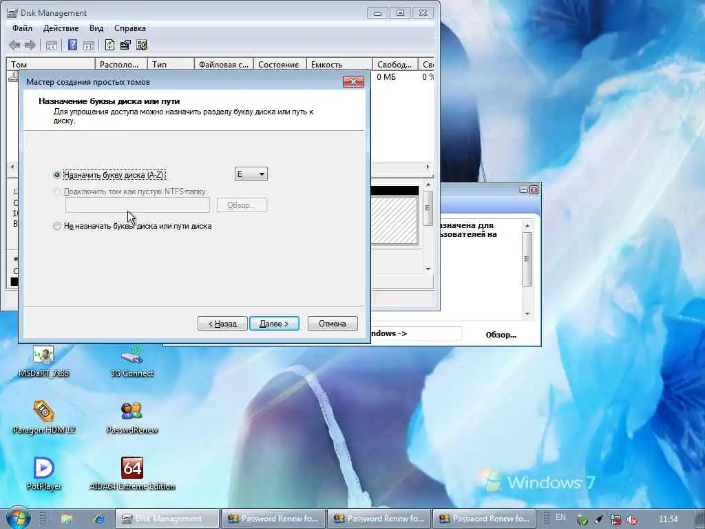Click the Safely Remove Hardware tray icon

(x=582, y=519)
